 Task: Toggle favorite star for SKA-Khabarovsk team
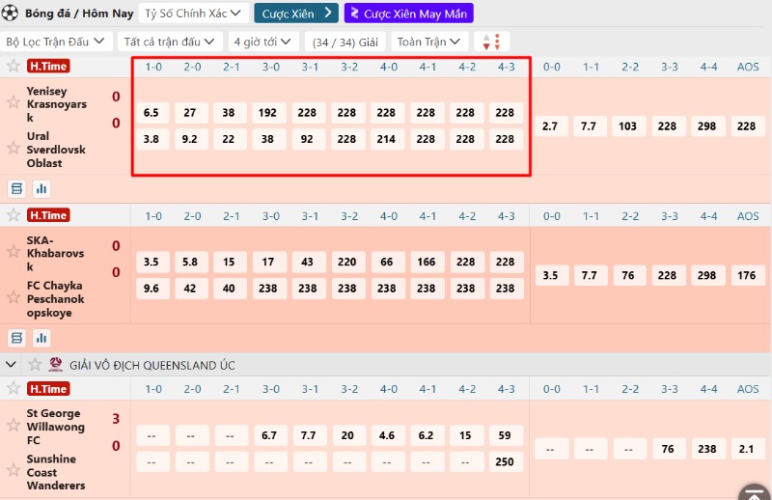[14, 252]
